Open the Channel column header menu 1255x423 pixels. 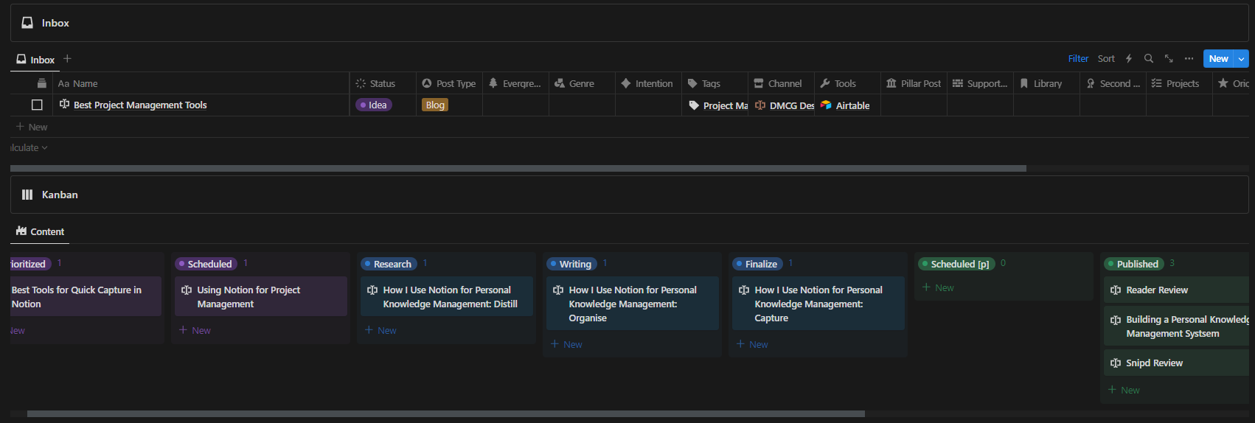tap(781, 83)
